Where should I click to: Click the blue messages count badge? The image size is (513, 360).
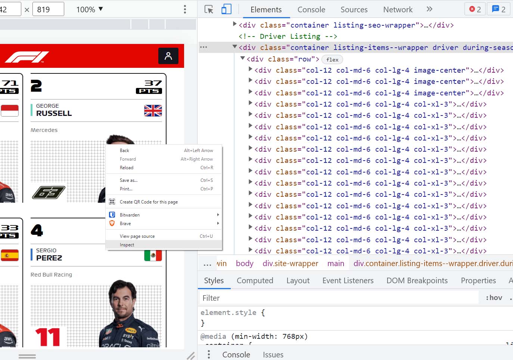point(498,9)
